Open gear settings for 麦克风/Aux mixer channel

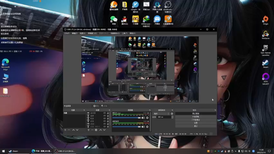(x=147, y=118)
